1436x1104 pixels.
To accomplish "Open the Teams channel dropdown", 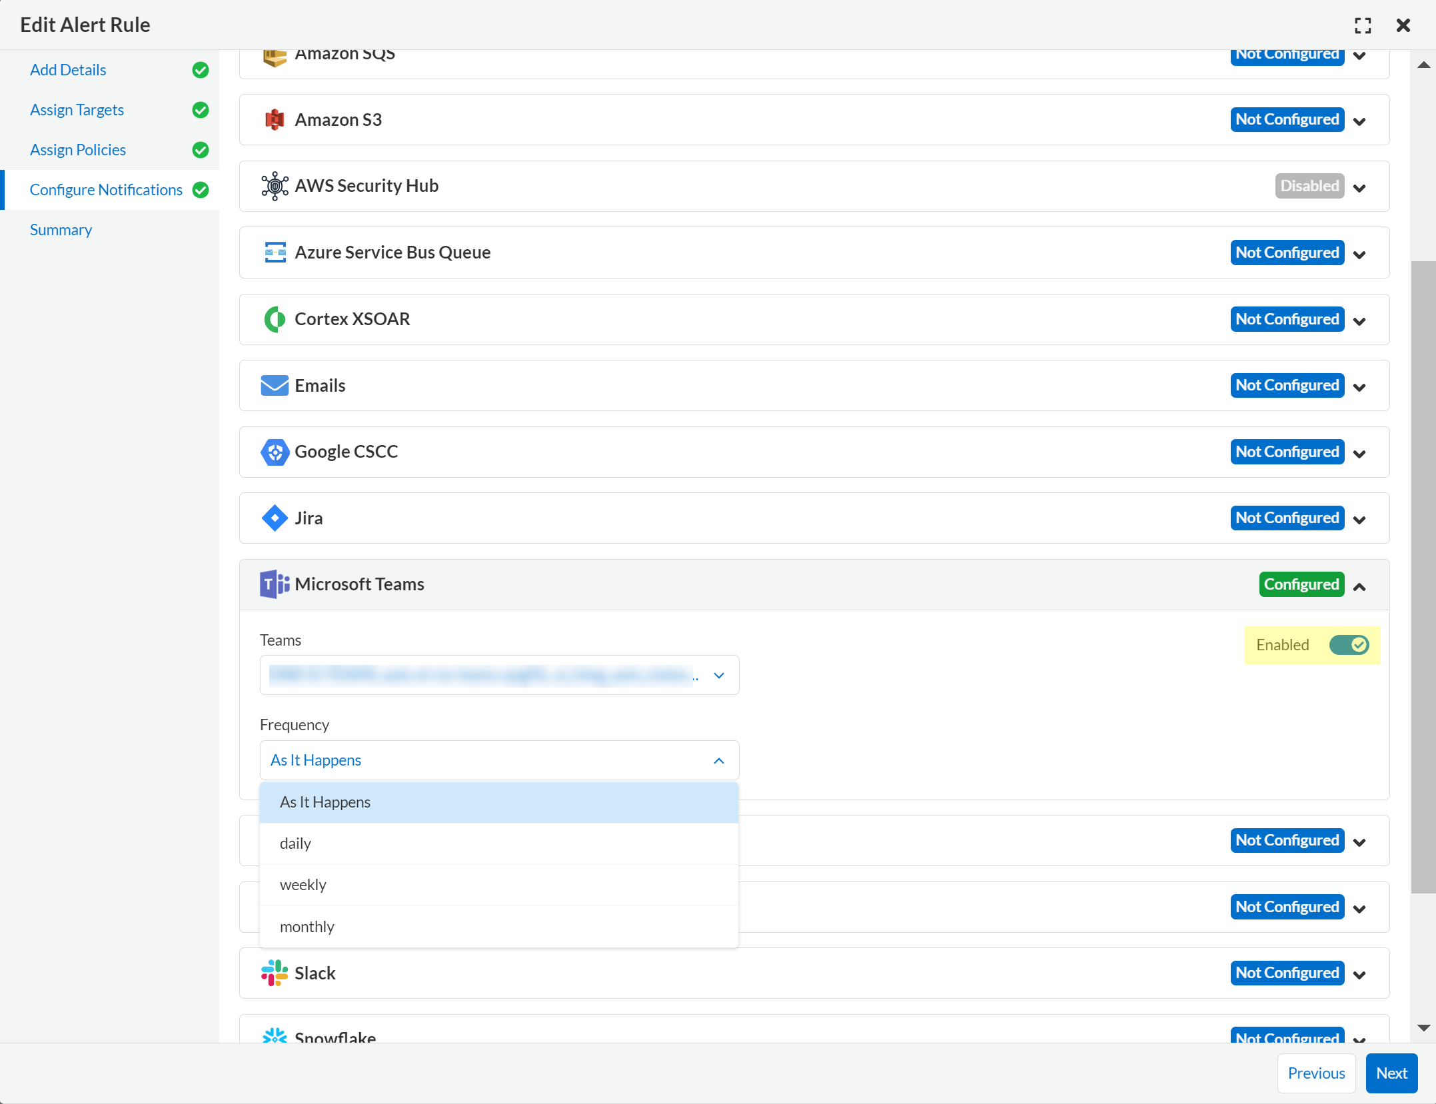I will [500, 675].
